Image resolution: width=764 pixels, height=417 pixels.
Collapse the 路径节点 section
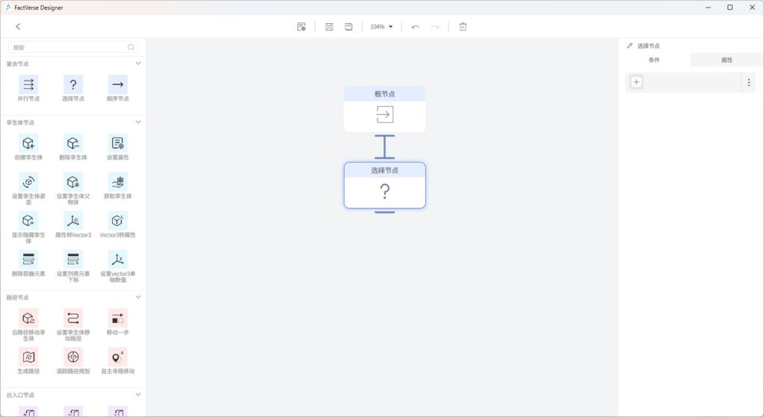[138, 297]
